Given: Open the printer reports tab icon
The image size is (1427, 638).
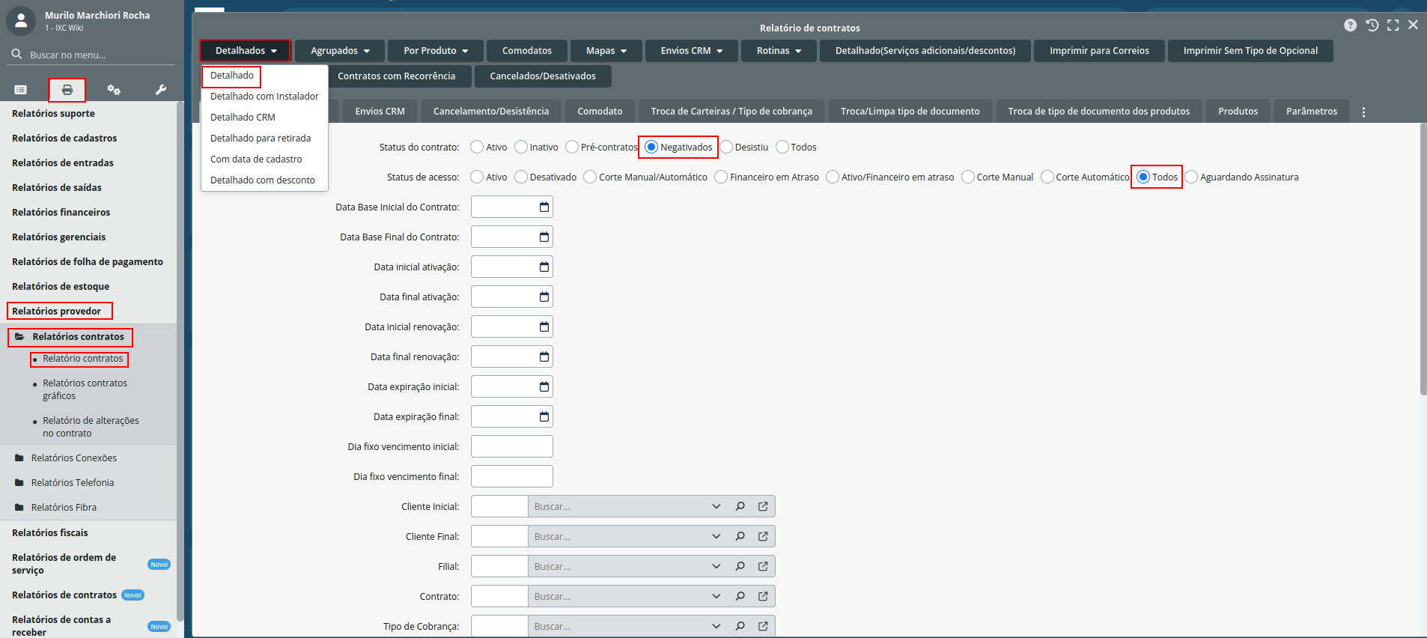Looking at the screenshot, I should [x=67, y=90].
